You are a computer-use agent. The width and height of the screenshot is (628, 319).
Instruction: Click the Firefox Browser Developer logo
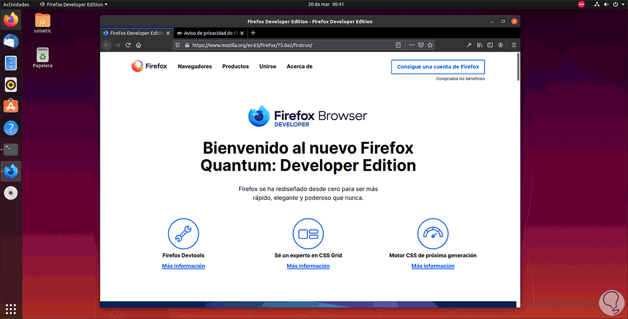(x=308, y=117)
